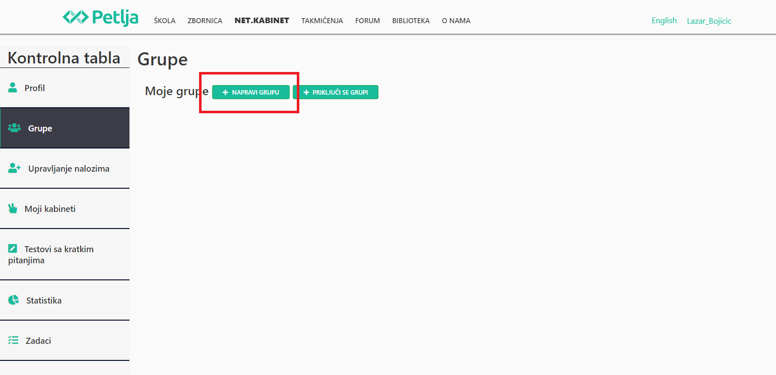Click the Statistika pie chart icon
The image size is (776, 375).
(14, 300)
